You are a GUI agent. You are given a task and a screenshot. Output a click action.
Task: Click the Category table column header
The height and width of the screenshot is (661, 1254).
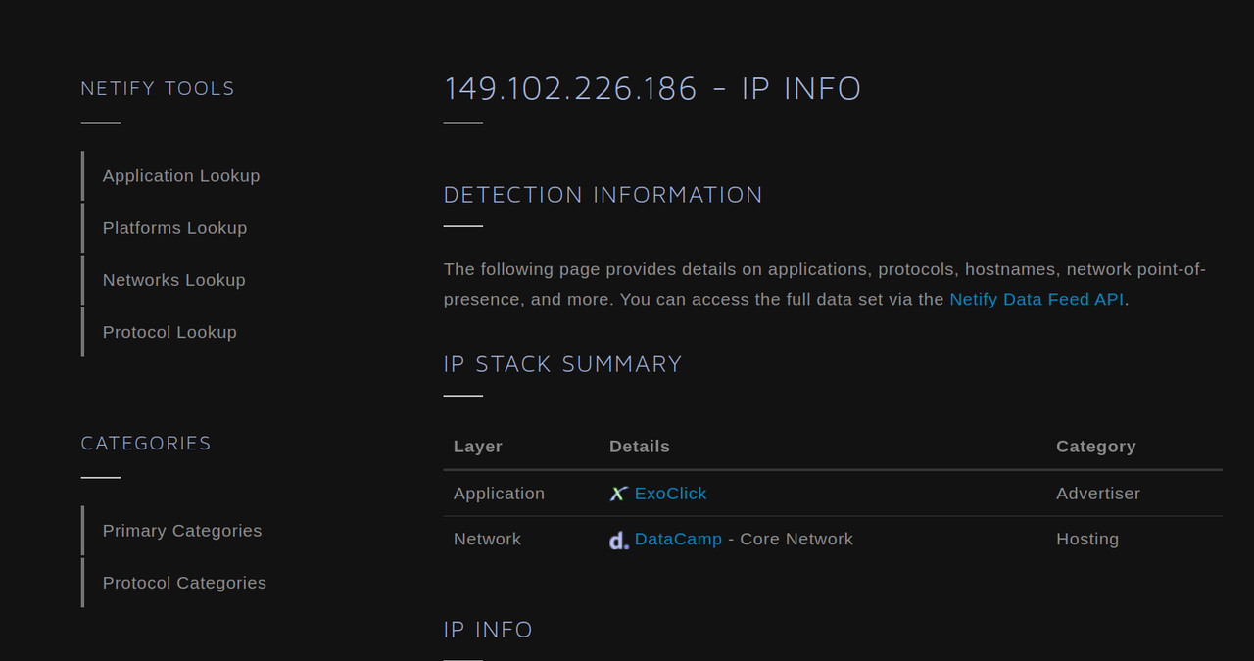pyautogui.click(x=1095, y=447)
